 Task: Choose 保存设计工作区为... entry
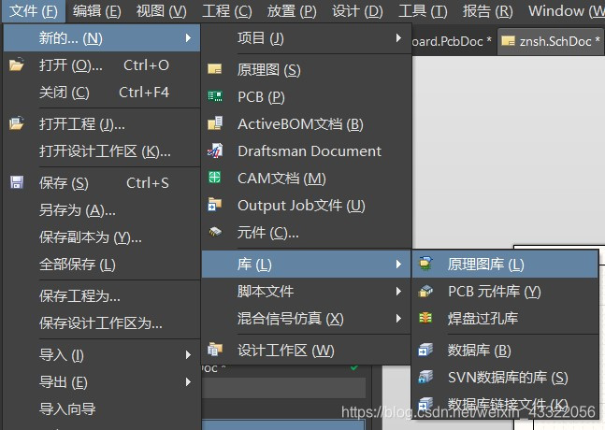(102, 323)
